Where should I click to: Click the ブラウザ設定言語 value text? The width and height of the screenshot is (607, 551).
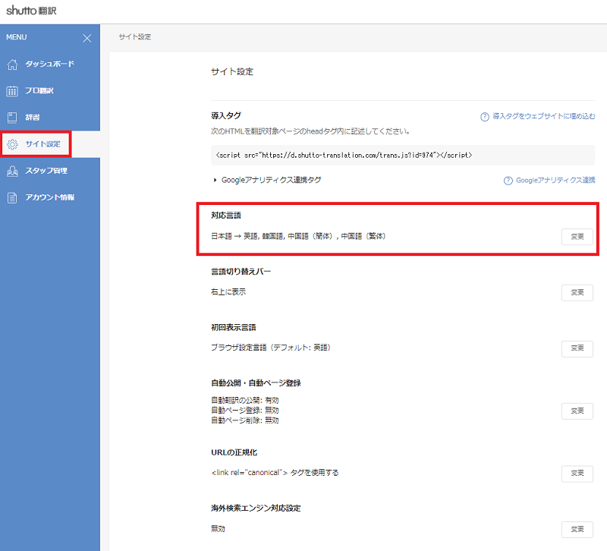pos(271,348)
